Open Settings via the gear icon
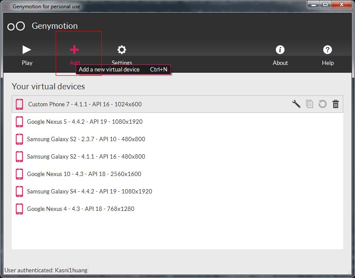This screenshot has height=278, width=355. [x=122, y=50]
